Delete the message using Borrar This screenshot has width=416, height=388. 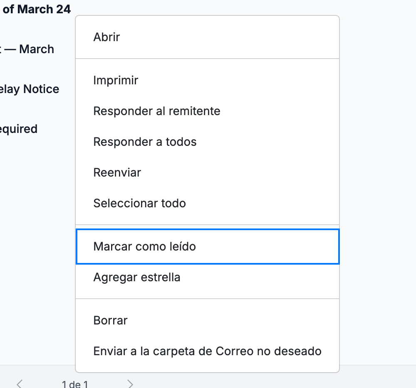pyautogui.click(x=208, y=320)
